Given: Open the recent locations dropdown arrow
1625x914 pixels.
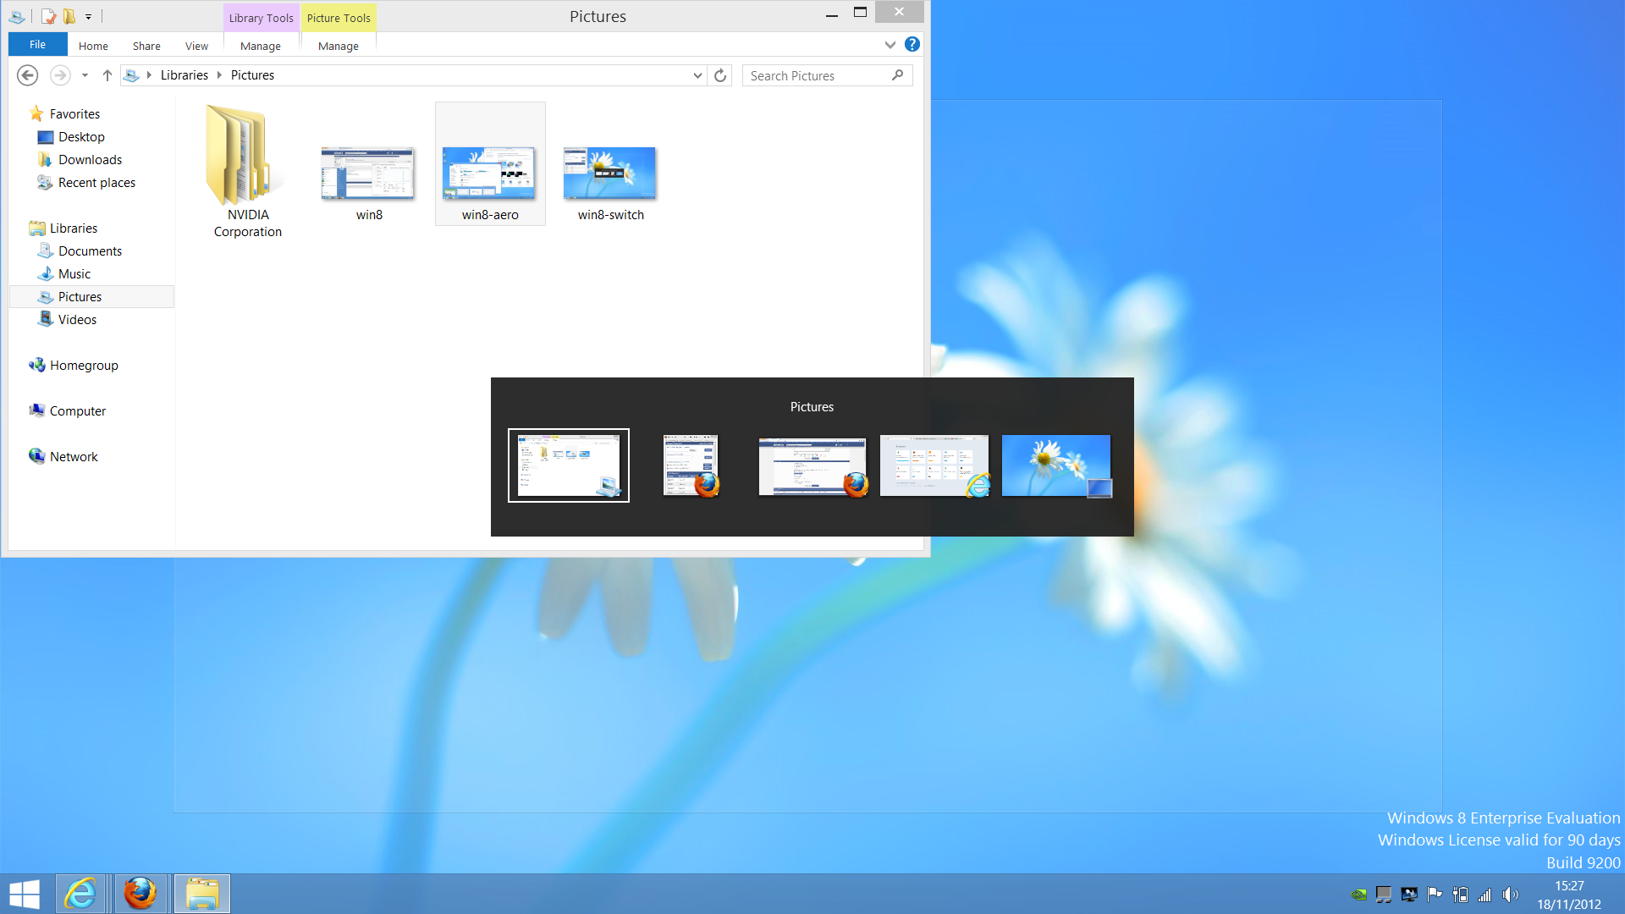Looking at the screenshot, I should [85, 75].
